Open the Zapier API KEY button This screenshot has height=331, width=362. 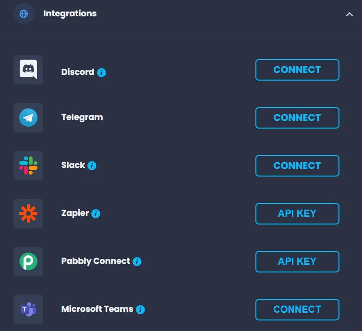297,213
